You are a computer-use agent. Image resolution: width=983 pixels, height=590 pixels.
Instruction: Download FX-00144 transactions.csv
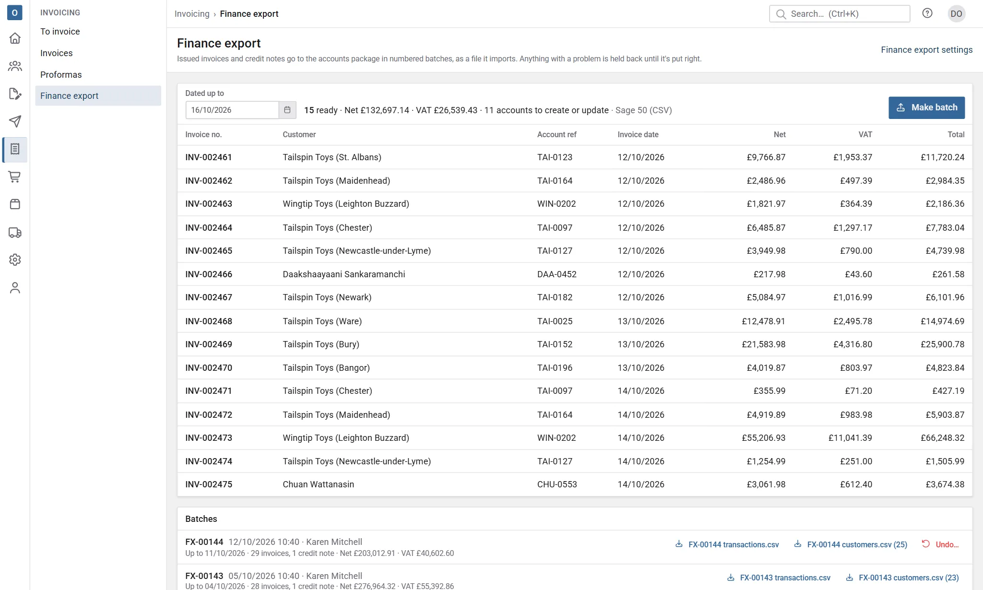[x=727, y=544]
